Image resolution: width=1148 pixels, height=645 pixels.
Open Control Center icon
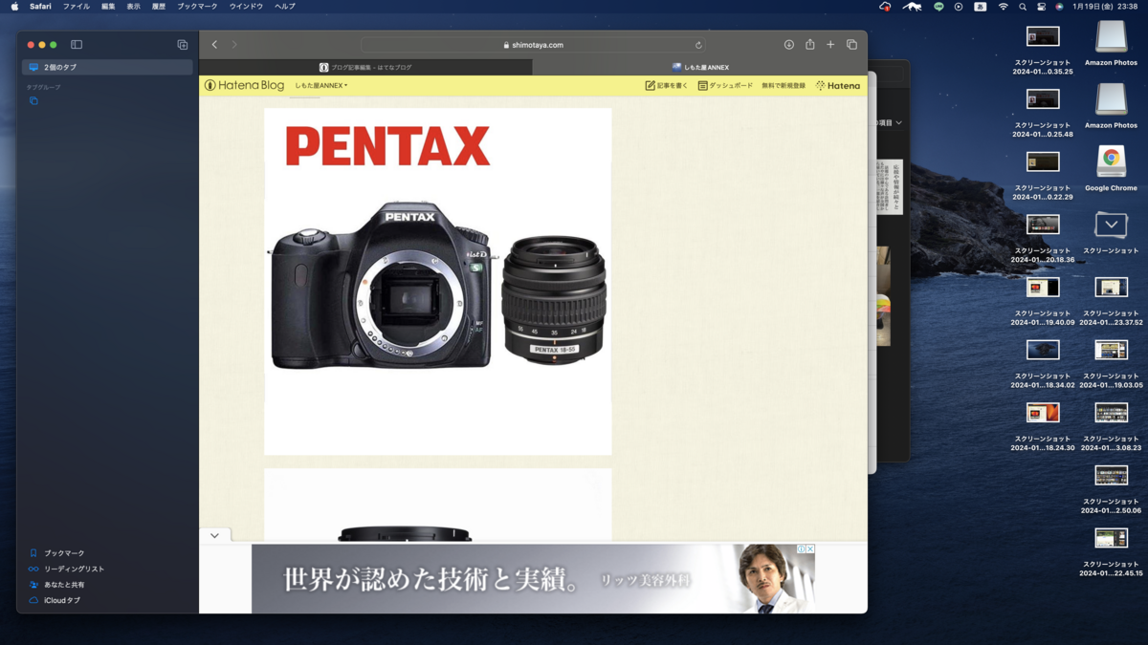pyautogui.click(x=1041, y=7)
